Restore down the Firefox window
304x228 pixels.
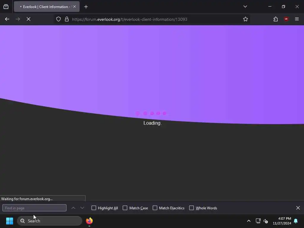(x=283, y=7)
